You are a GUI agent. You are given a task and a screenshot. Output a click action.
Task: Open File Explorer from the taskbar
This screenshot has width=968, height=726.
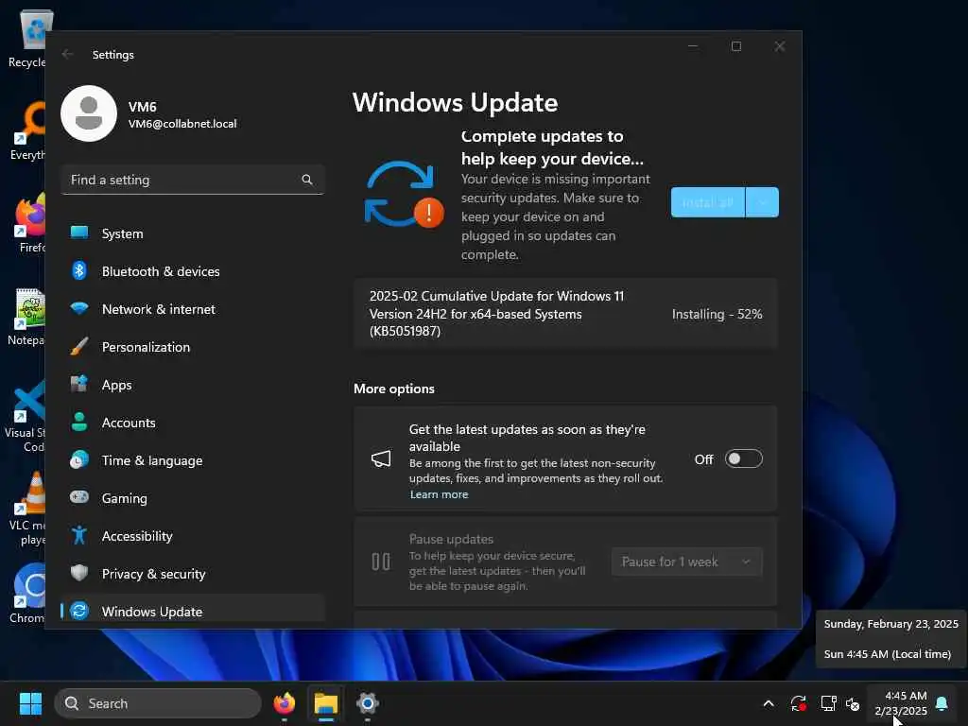[326, 703]
